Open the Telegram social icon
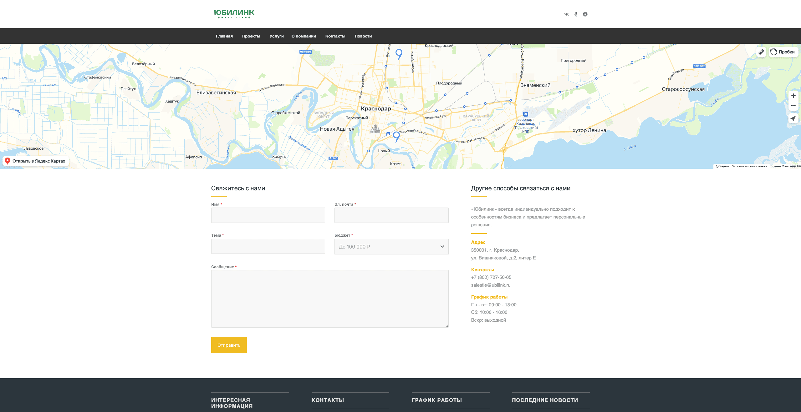The height and width of the screenshot is (412, 801). click(585, 14)
